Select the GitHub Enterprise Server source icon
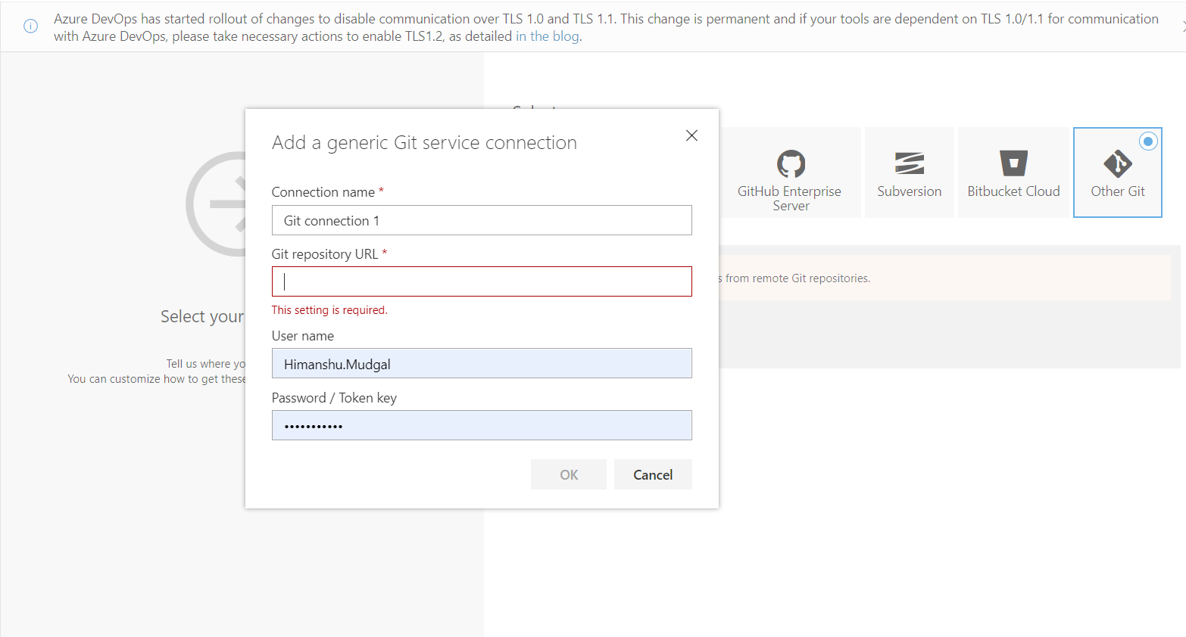The width and height of the screenshot is (1186, 637). click(x=791, y=163)
